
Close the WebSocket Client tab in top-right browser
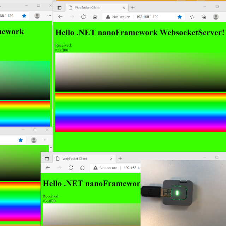tap(124, 8)
